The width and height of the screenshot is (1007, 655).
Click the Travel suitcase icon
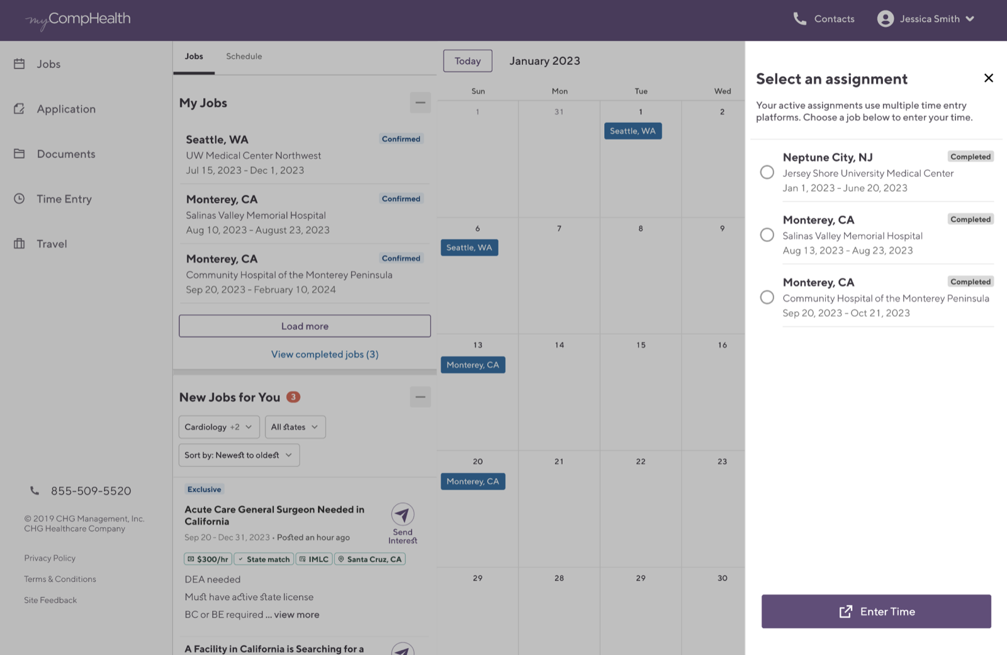click(20, 244)
